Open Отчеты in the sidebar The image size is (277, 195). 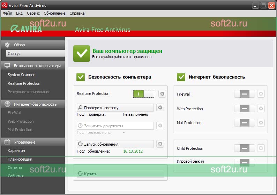pyautogui.click(x=15, y=168)
